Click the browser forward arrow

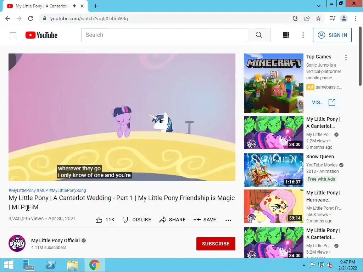(19, 18)
